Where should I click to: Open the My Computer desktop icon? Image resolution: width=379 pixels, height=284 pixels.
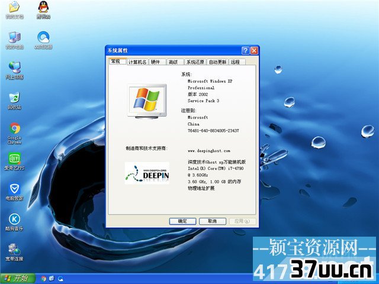pos(14,40)
